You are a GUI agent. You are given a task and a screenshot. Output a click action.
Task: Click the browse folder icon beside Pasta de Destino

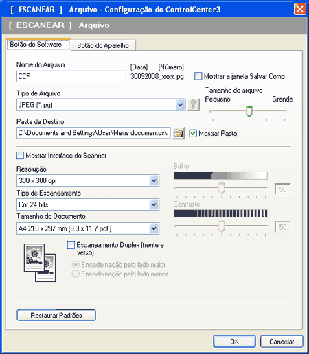coord(179,133)
